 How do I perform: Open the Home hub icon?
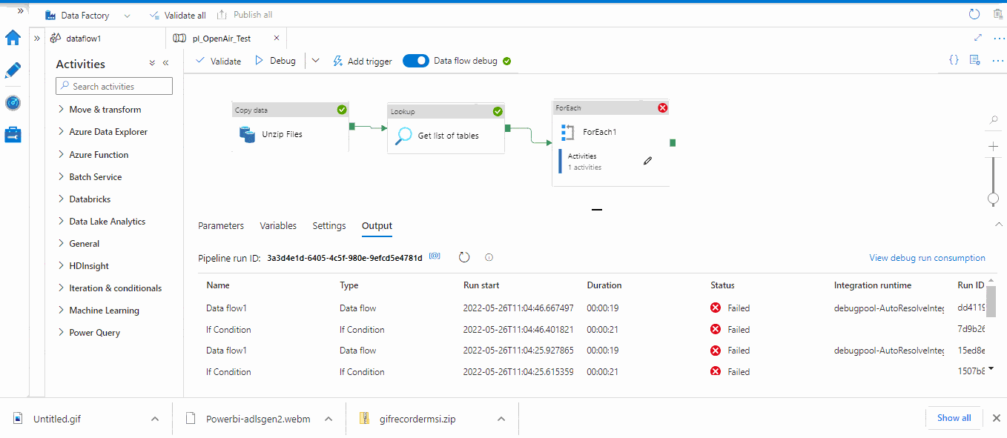pos(13,38)
